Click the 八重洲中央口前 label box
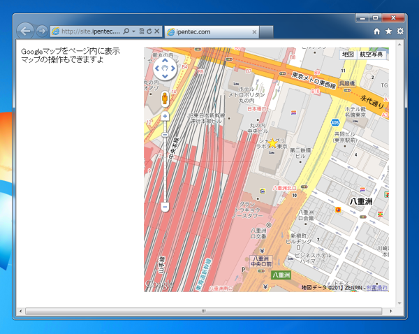The height and width of the screenshot is (334, 419). coord(261,261)
